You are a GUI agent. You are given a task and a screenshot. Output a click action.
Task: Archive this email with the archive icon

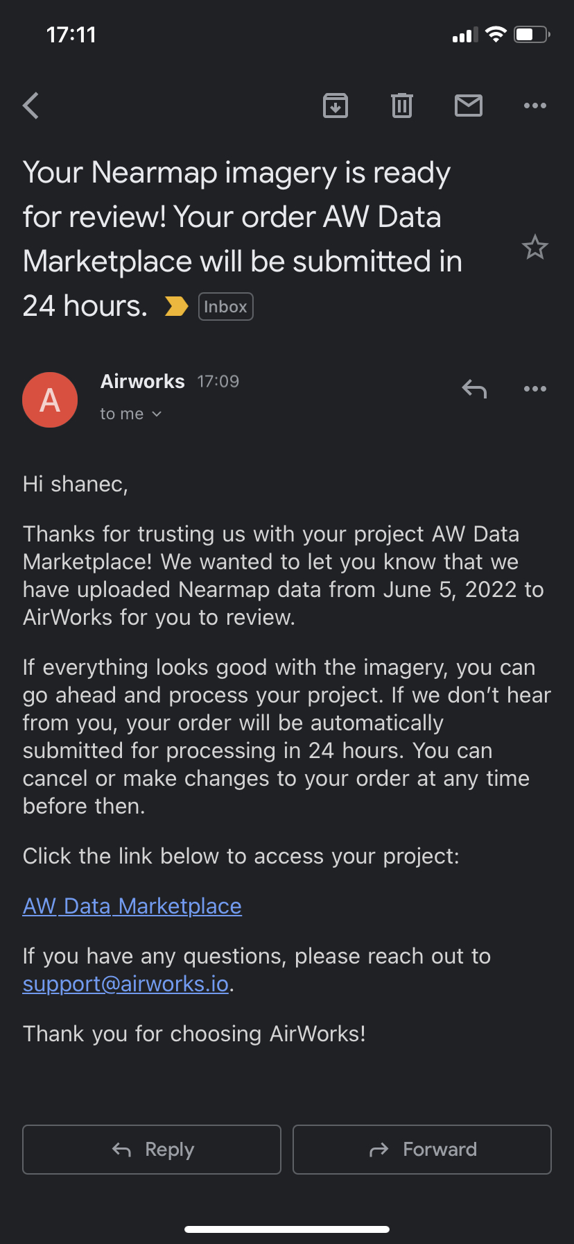coord(336,106)
